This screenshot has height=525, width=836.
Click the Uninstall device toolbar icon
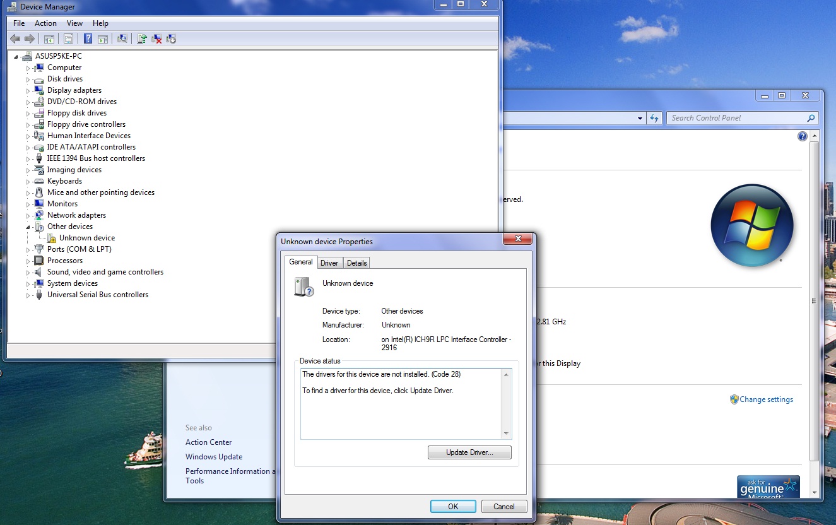click(156, 39)
